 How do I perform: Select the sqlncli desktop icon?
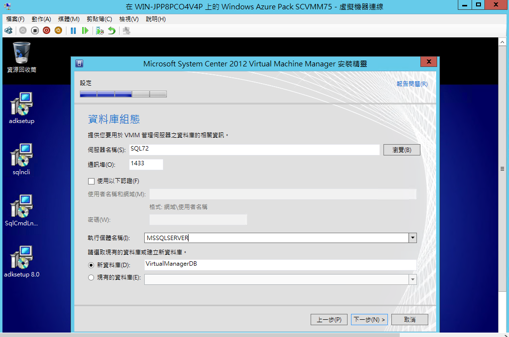point(22,159)
